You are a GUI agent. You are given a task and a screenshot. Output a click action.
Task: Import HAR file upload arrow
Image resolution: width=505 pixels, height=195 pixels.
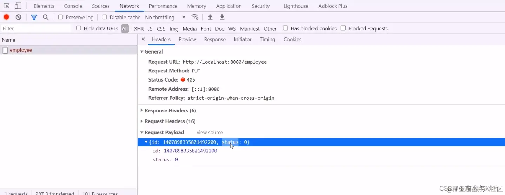210,17
